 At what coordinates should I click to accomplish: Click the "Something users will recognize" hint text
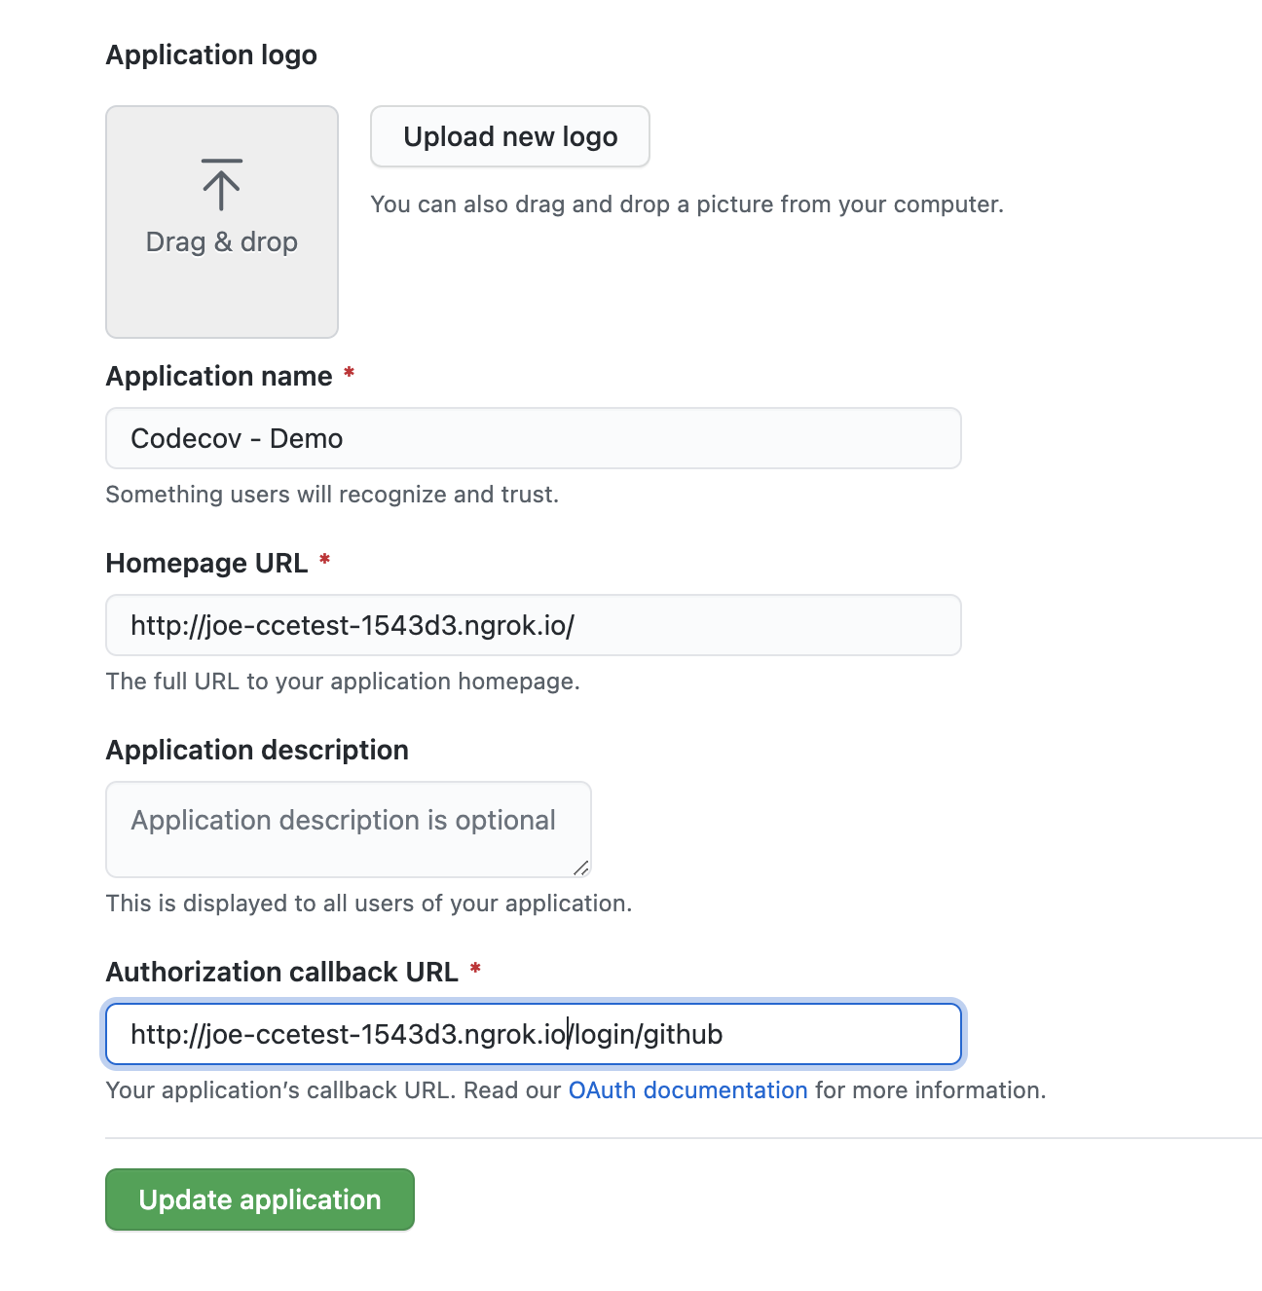pyautogui.click(x=332, y=495)
